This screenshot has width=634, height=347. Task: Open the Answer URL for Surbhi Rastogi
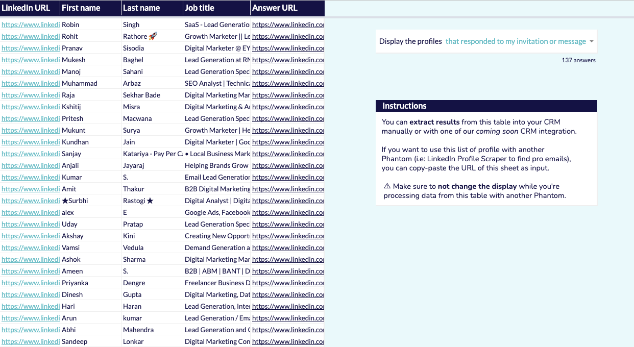(x=288, y=201)
